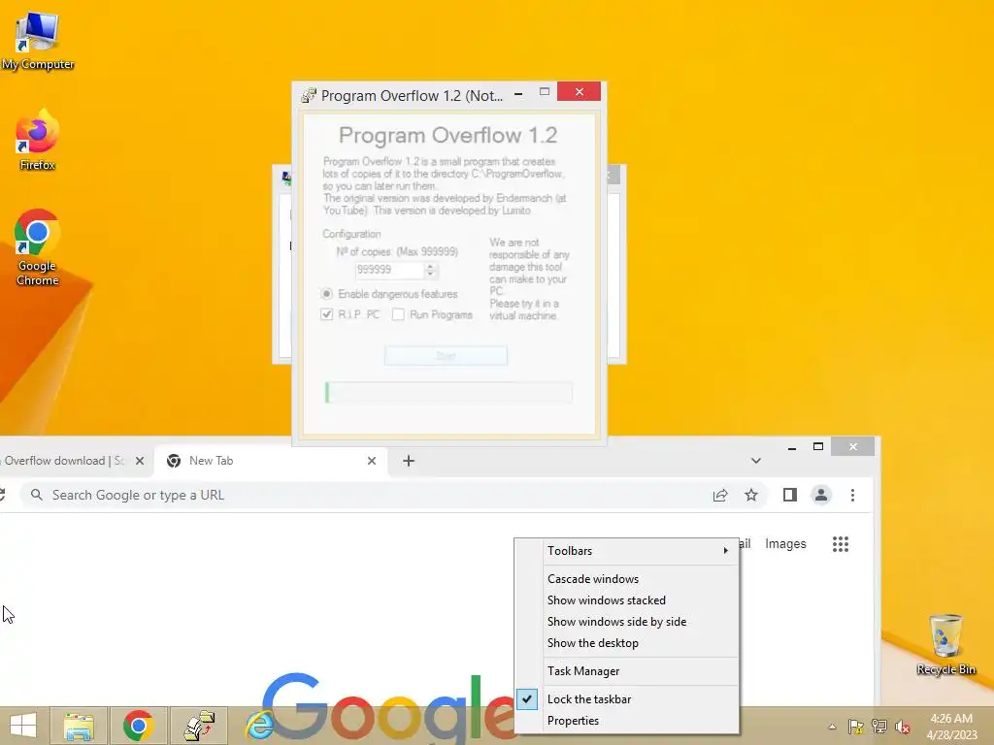Enable the Run Programs checkbox
Image resolution: width=994 pixels, height=745 pixels.
pos(398,314)
